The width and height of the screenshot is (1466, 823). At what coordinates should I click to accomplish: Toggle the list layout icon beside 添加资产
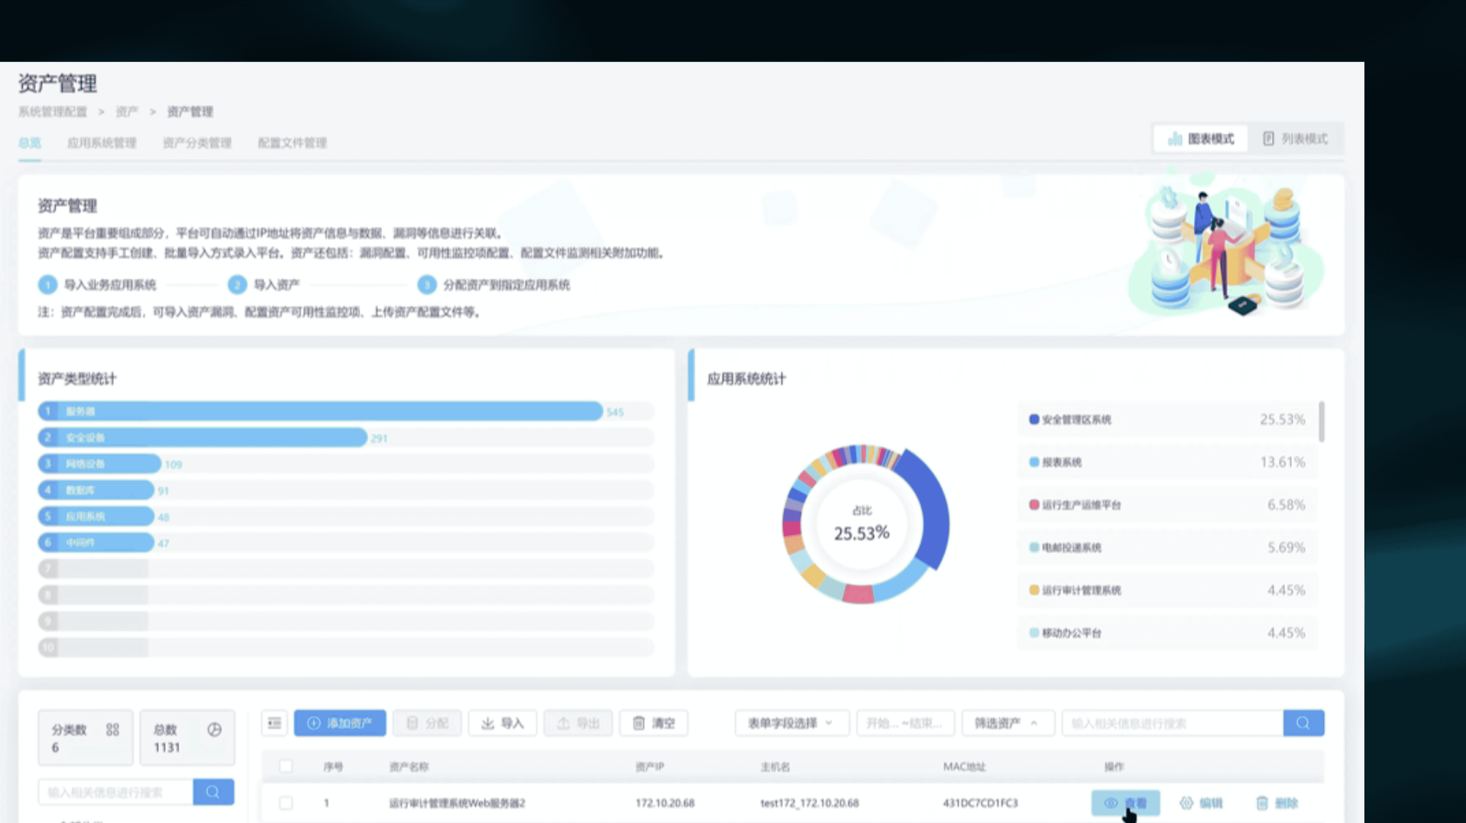tap(274, 723)
